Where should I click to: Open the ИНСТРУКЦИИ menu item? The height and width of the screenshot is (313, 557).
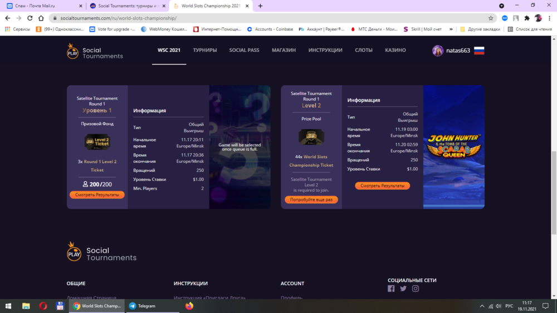pos(325,51)
